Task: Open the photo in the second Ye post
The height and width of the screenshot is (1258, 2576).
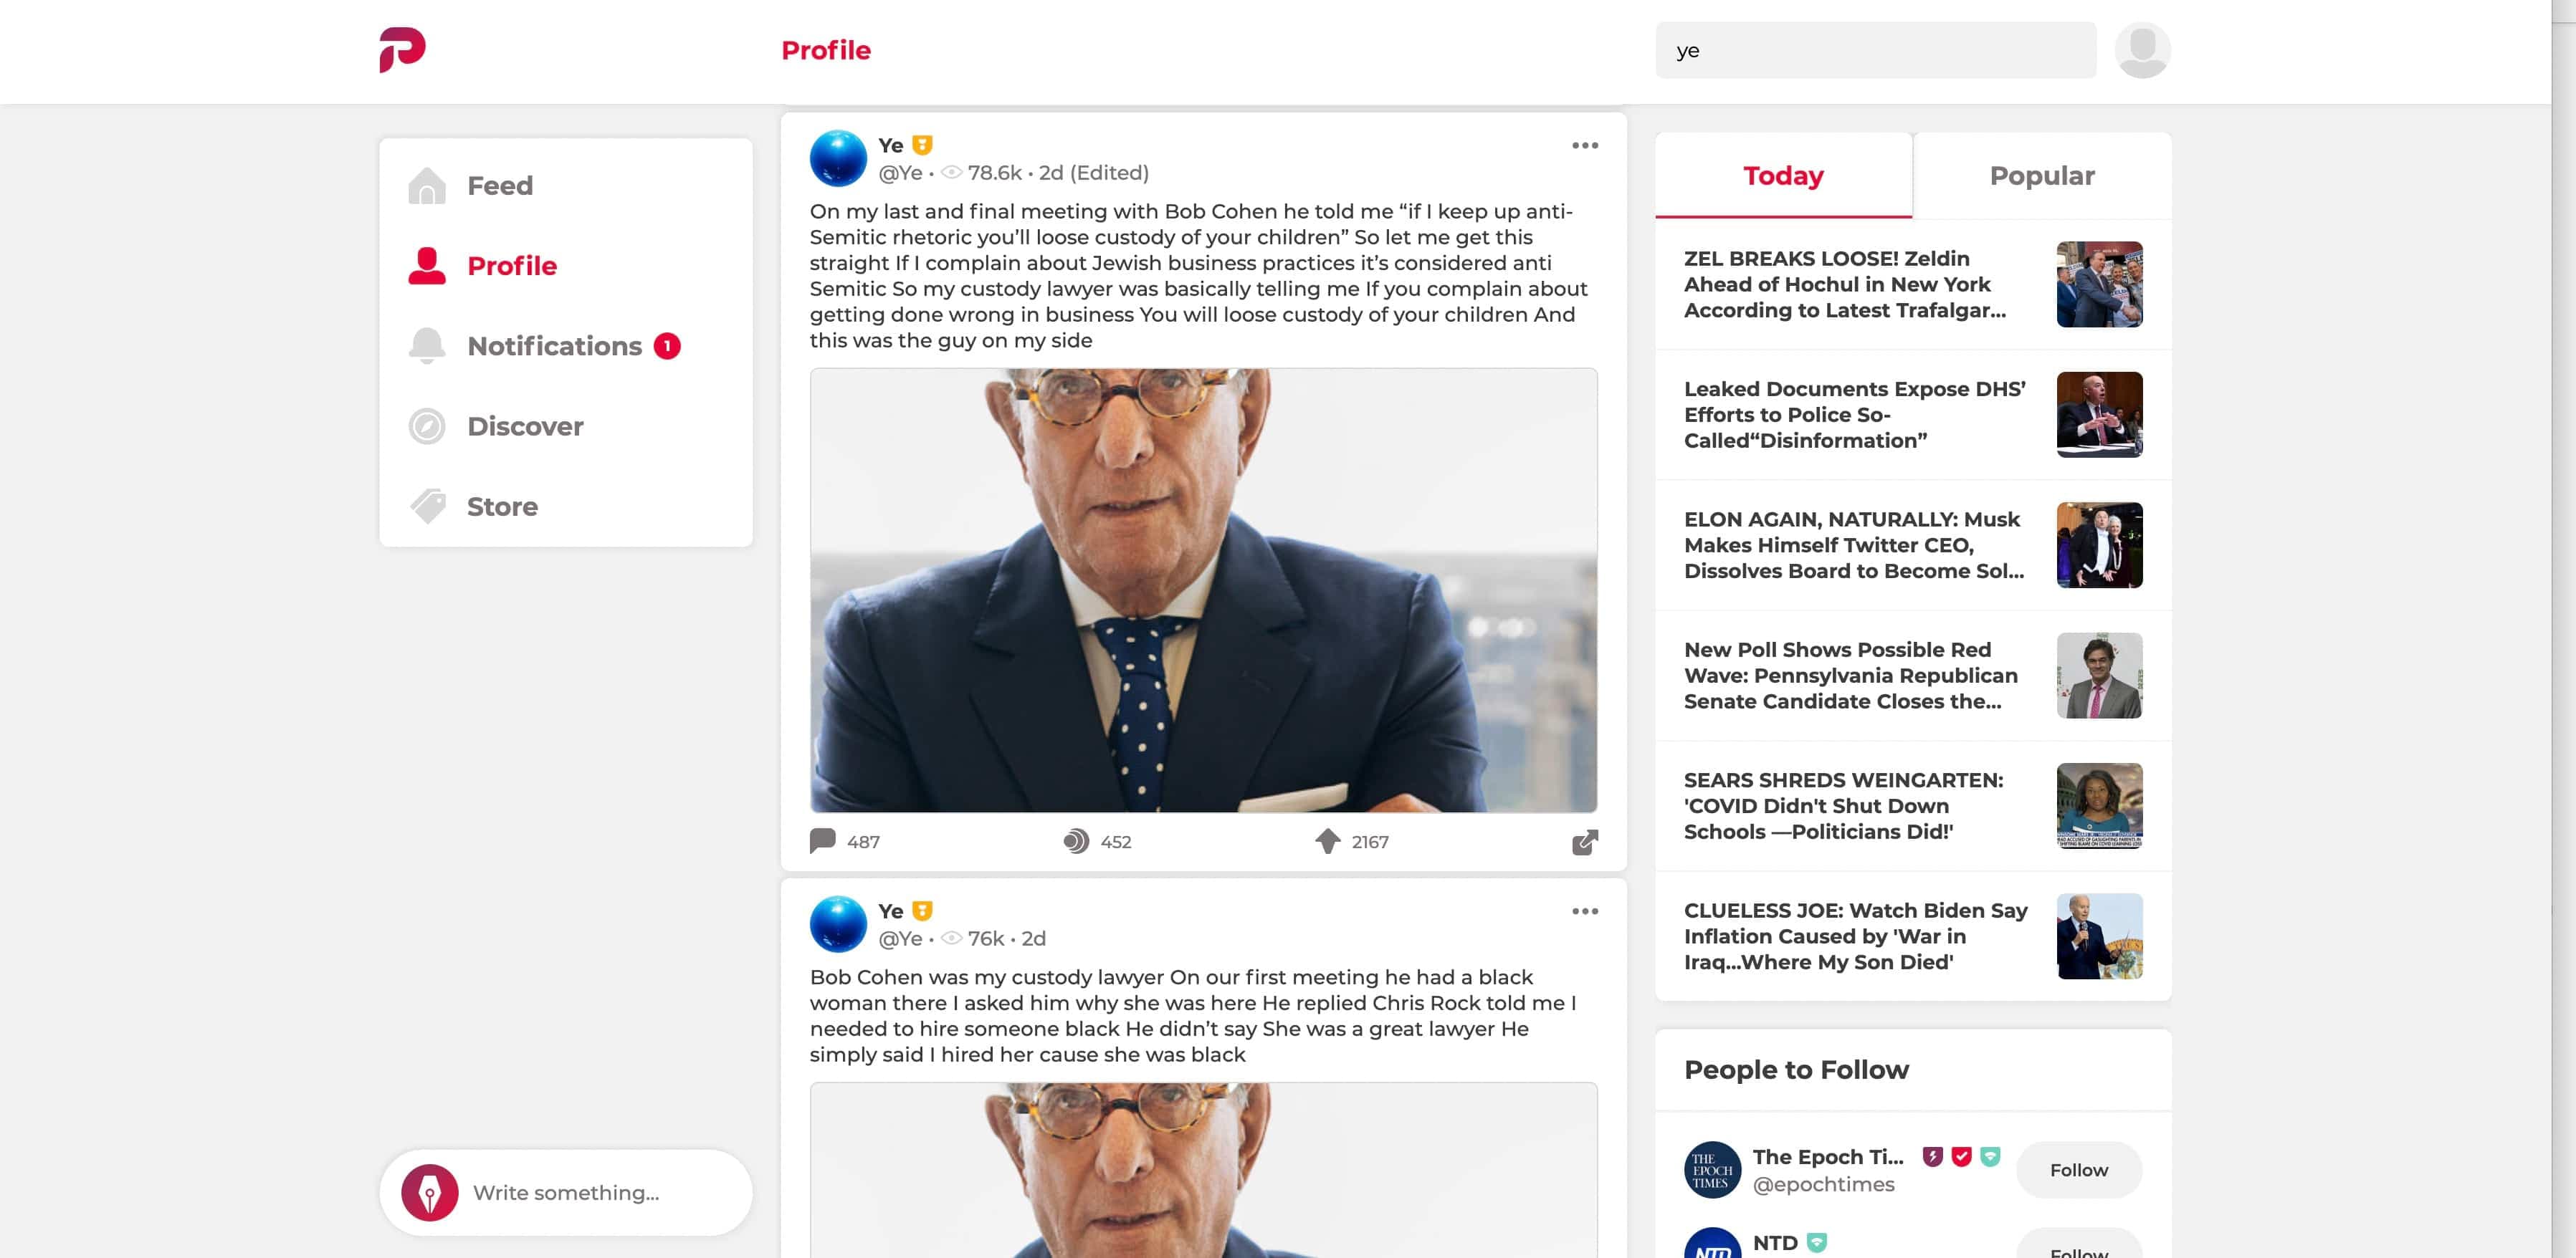Action: click(1203, 1170)
